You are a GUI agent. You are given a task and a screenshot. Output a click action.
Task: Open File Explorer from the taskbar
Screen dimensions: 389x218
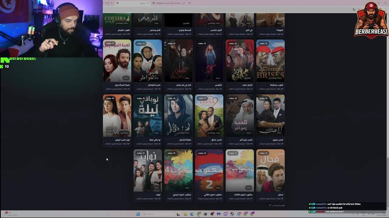click(185, 214)
